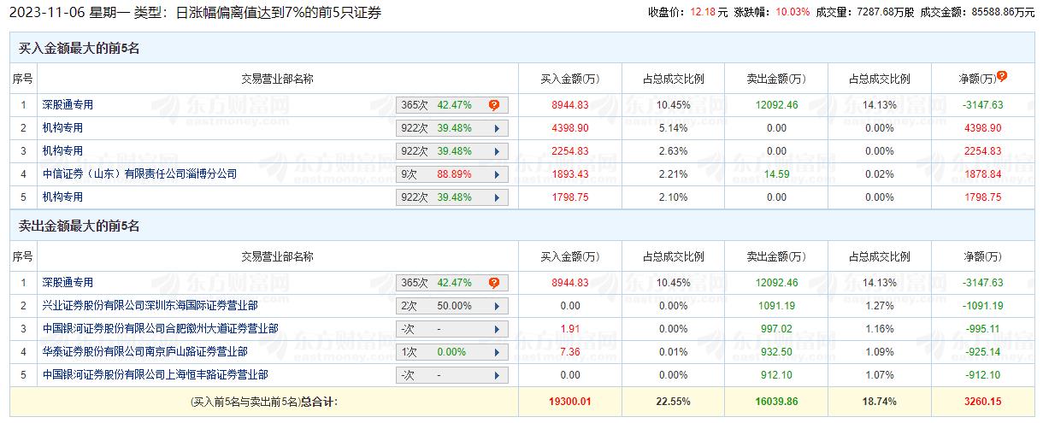Click 88.89% success rate in 中信证券 row
Viewport: 1043px width, 423px height.
[455, 174]
